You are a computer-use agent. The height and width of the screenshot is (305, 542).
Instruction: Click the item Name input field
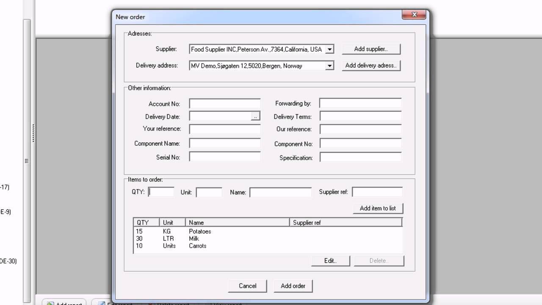pyautogui.click(x=281, y=192)
